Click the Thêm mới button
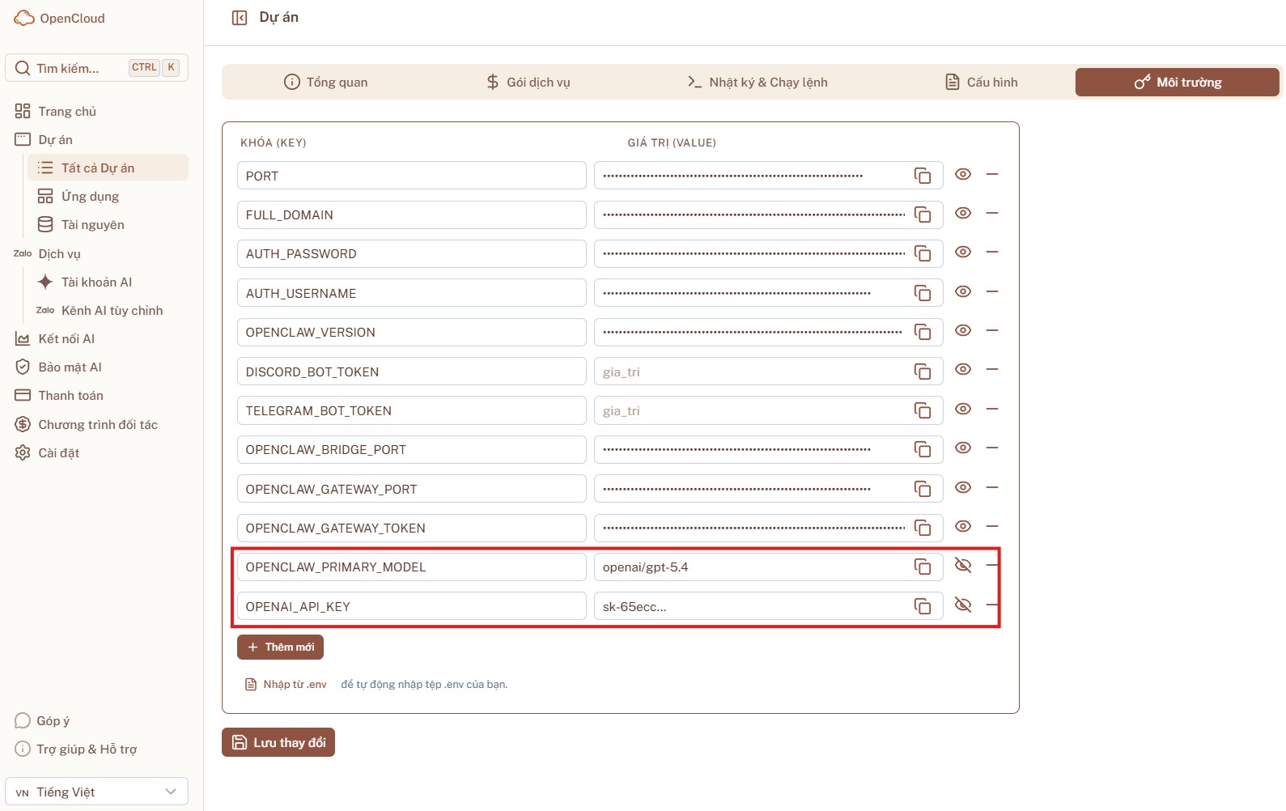The image size is (1286, 811). coord(280,648)
